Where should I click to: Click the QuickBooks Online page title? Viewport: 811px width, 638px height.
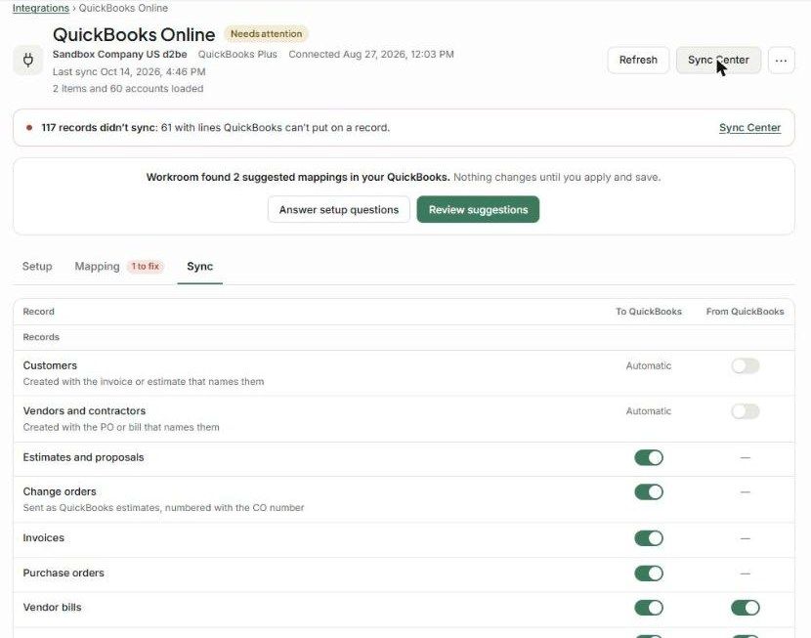pos(134,34)
